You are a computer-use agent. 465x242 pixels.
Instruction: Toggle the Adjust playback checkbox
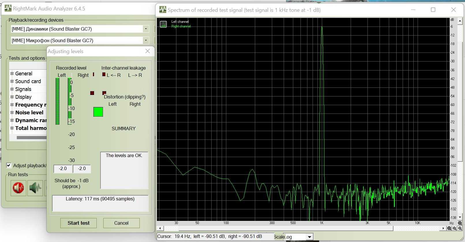coord(9,165)
